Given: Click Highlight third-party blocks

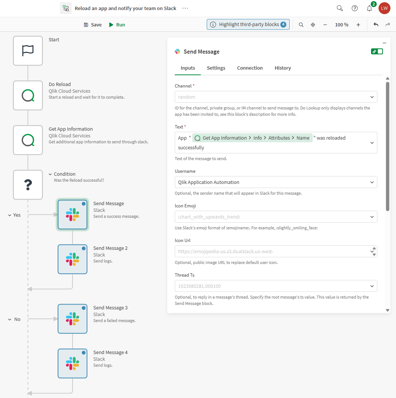Looking at the screenshot, I should coord(248,25).
